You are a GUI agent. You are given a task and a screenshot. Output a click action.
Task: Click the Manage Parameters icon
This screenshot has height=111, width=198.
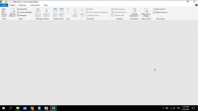134,10
